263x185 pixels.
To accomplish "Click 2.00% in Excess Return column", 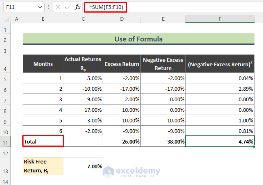I will click(x=122, y=99).
